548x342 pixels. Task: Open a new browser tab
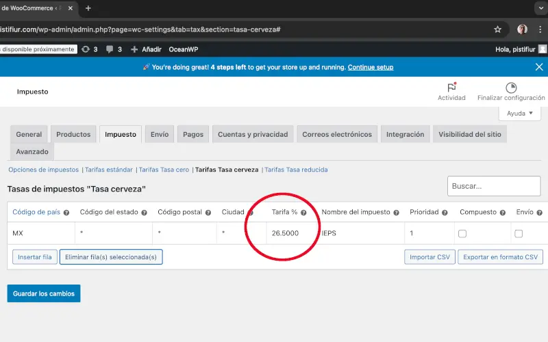click(x=88, y=8)
